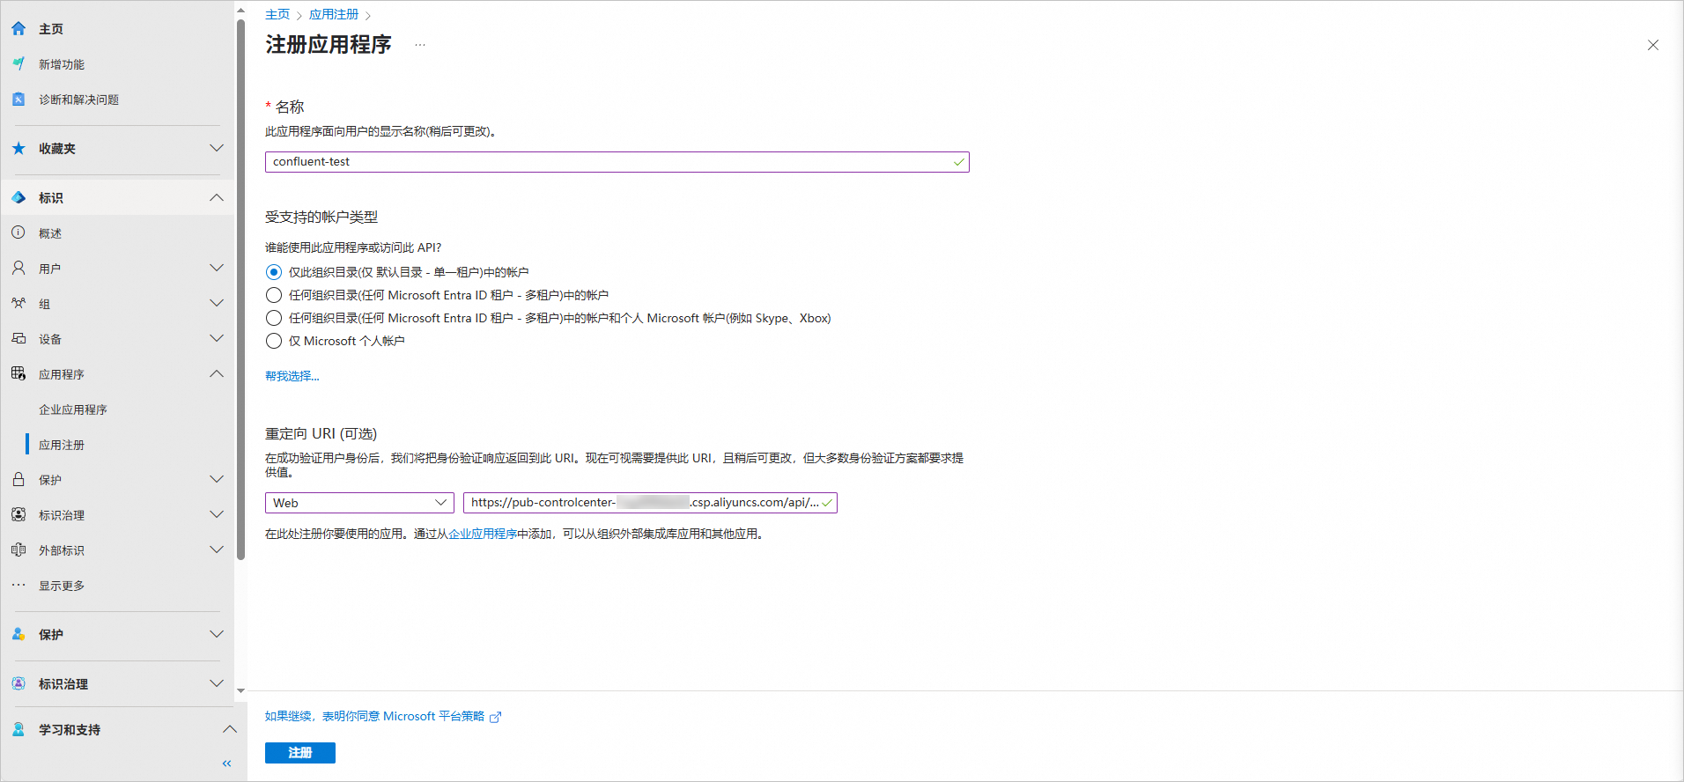The height and width of the screenshot is (782, 1684).
Task: Close the 注册应用程序 pane with X
Action: click(x=1653, y=45)
